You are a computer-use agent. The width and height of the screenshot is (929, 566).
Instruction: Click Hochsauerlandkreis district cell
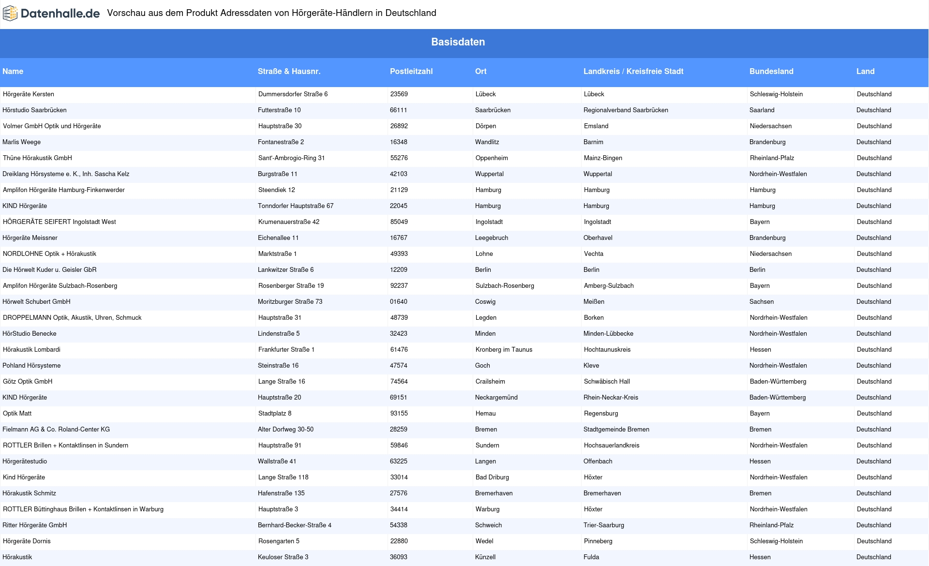pyautogui.click(x=612, y=446)
